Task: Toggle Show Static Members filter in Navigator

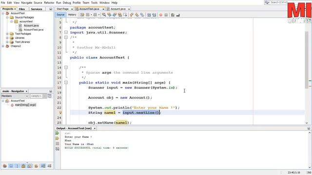Action: coord(17,166)
